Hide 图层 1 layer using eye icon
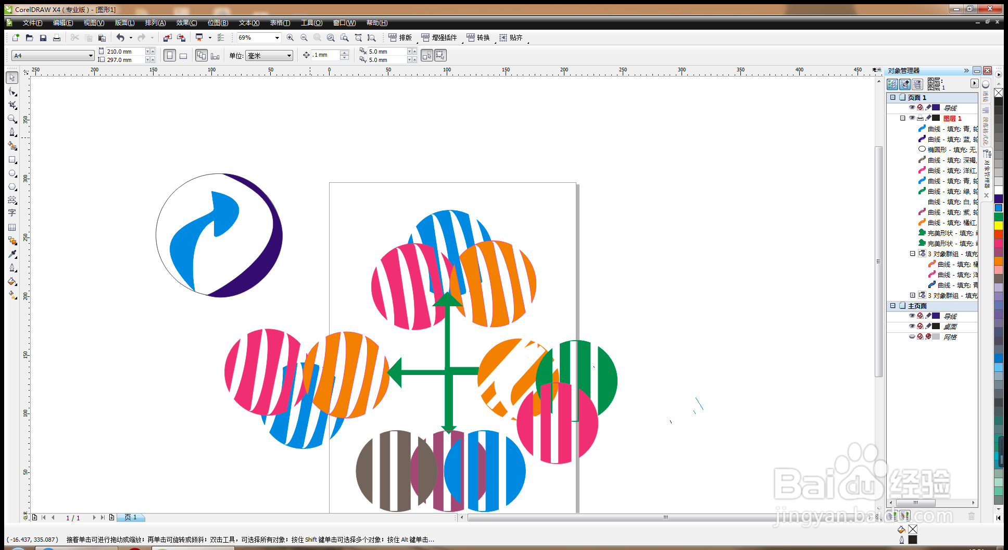This screenshot has height=550, width=1008. pyautogui.click(x=912, y=118)
